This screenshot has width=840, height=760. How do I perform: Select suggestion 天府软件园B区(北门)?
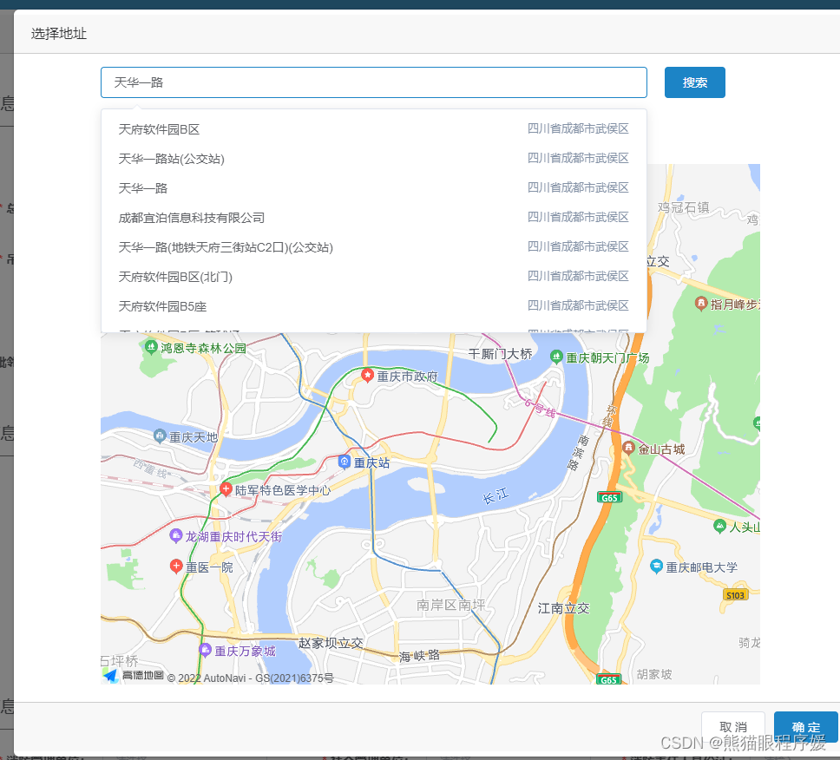pos(374,277)
